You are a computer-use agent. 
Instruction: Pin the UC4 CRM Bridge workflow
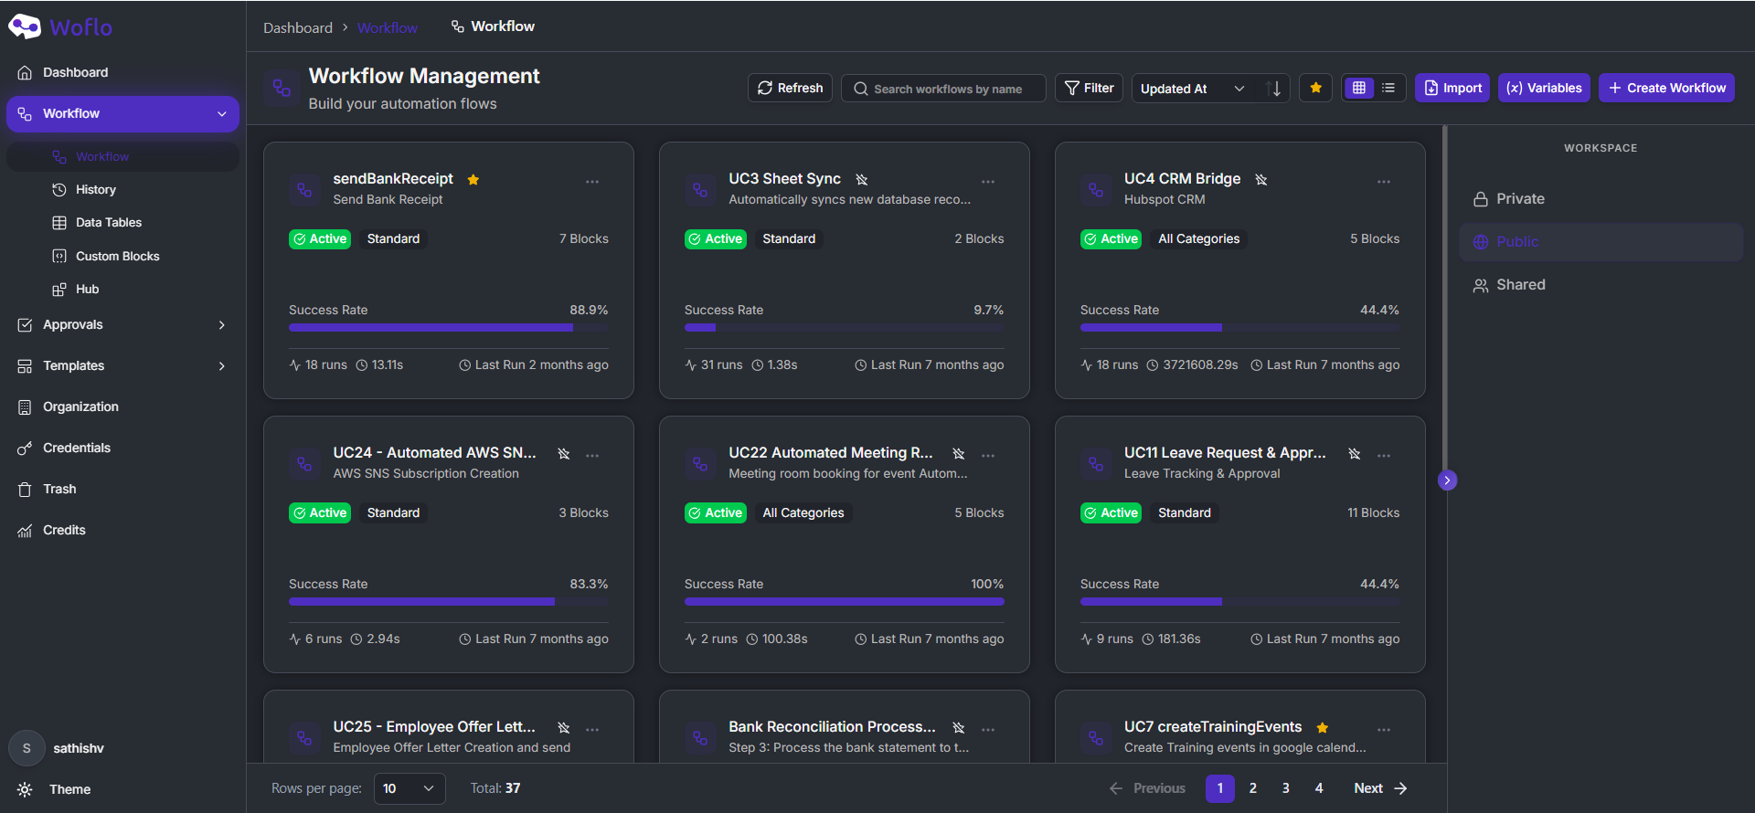(1261, 179)
